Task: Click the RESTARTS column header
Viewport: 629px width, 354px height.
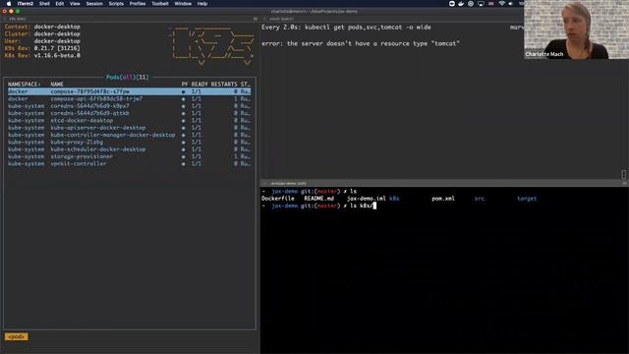Action: click(x=224, y=85)
